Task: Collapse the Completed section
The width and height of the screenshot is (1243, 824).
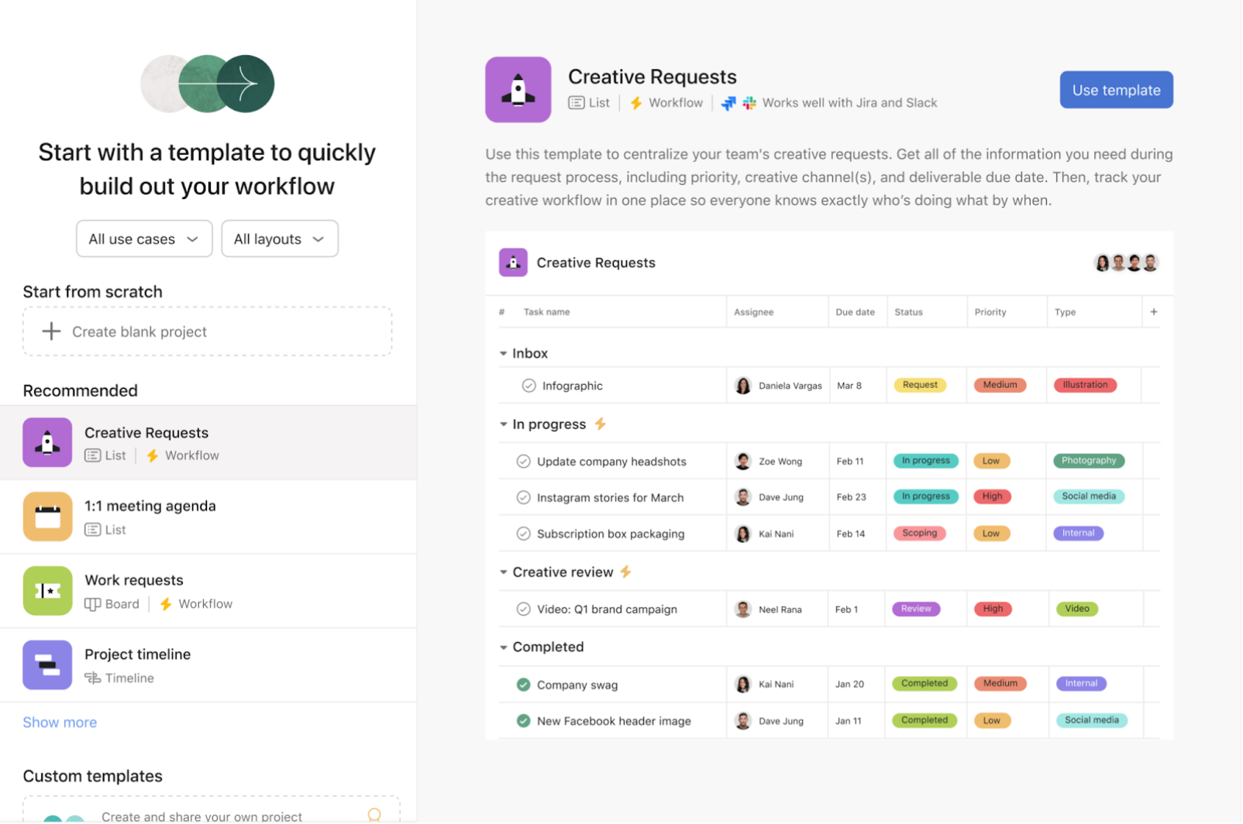Action: click(504, 647)
